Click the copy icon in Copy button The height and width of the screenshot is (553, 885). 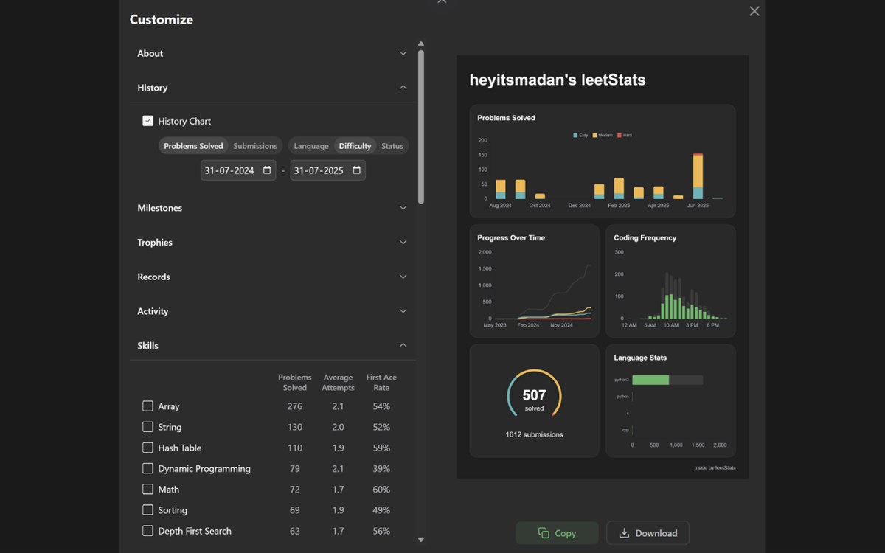(544, 533)
